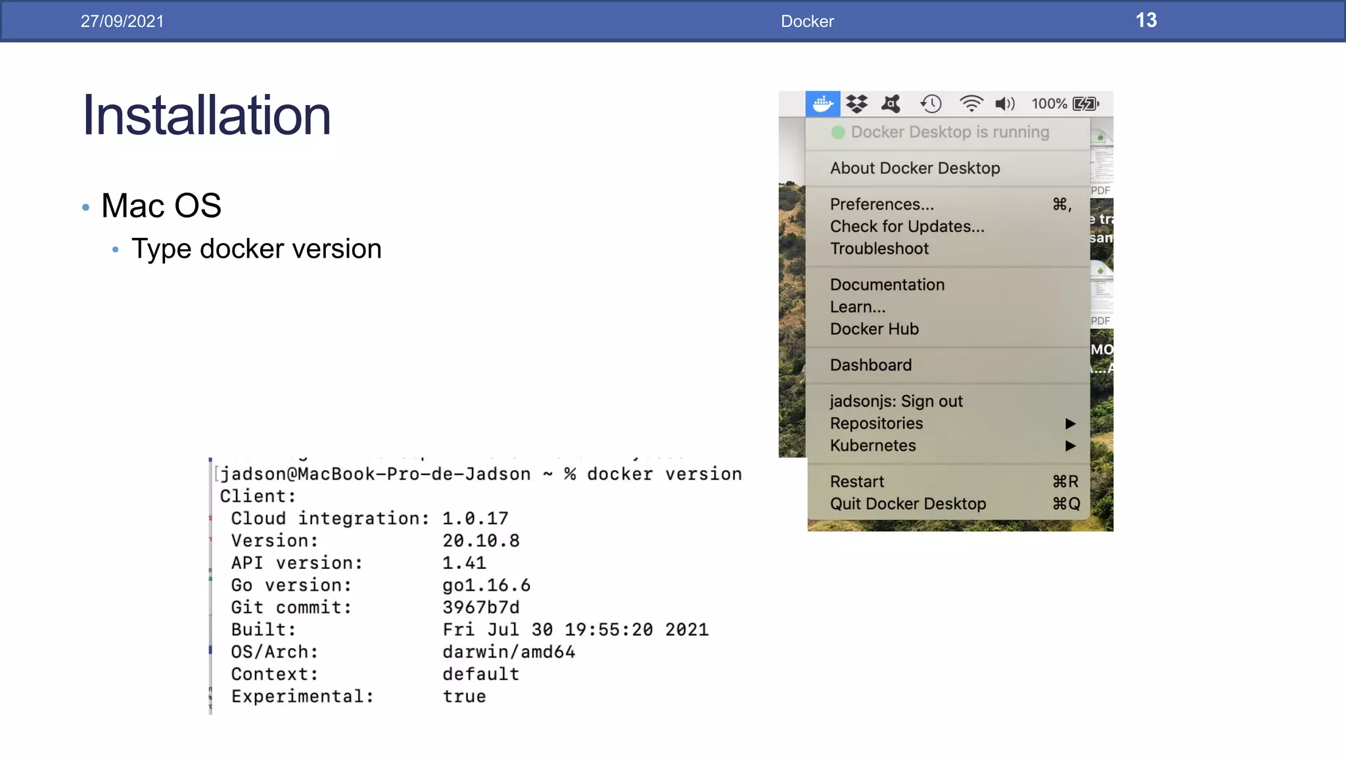Click the icon right of Dropbox
This screenshot has height=757, width=1346.
click(891, 104)
